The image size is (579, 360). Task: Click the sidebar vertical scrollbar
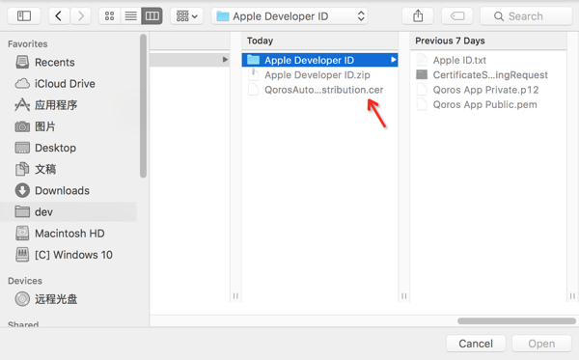pos(143,106)
